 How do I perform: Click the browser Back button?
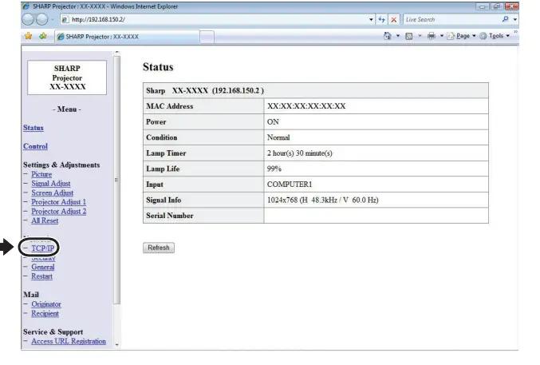point(29,20)
